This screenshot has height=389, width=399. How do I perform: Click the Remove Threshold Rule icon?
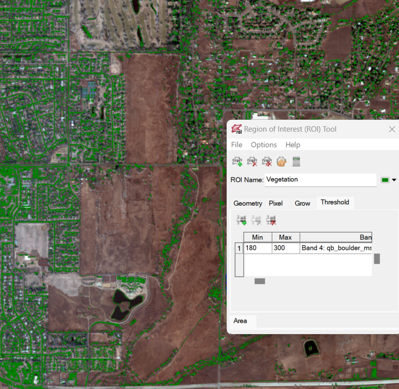[x=256, y=220]
